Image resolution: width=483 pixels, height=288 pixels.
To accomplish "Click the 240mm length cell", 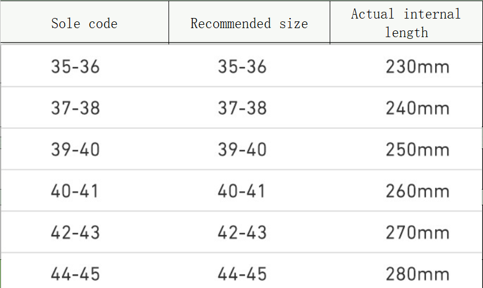I will (x=417, y=108).
